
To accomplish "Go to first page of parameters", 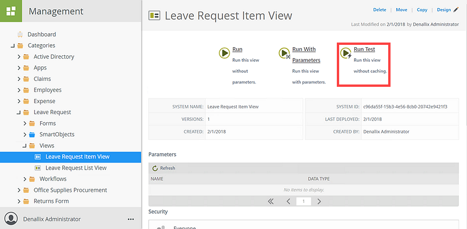I will [x=270, y=202].
